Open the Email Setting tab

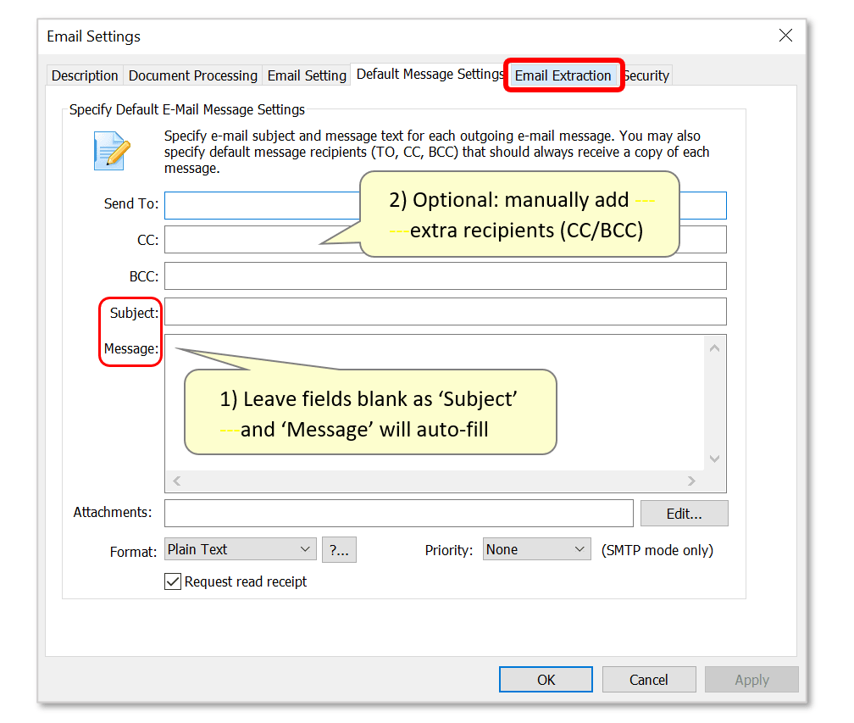[306, 75]
